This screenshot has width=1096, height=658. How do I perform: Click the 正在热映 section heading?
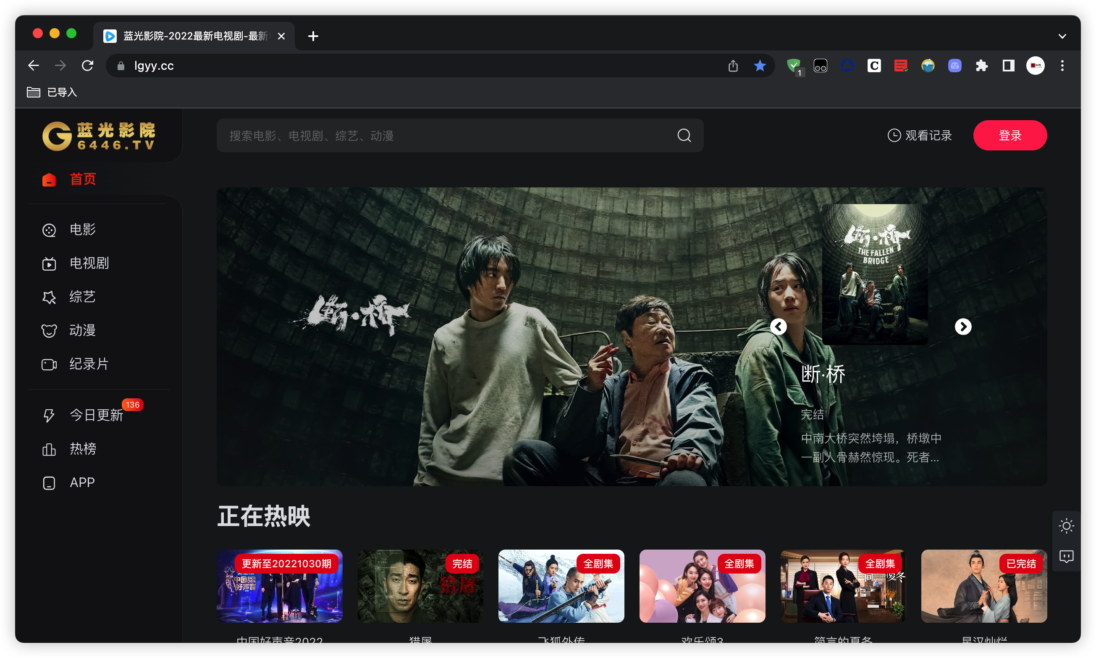[x=264, y=516]
